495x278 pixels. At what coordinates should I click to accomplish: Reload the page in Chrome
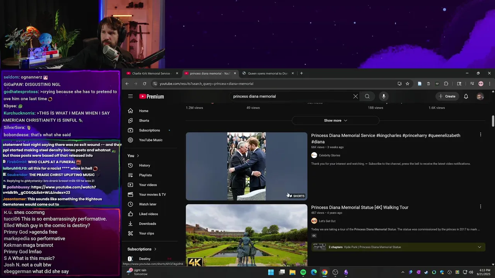pos(145,83)
